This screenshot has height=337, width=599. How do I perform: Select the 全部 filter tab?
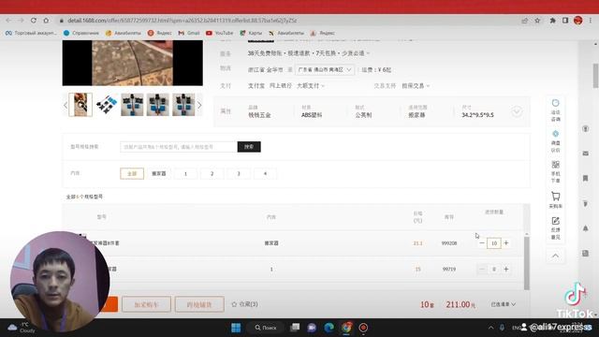(x=132, y=173)
